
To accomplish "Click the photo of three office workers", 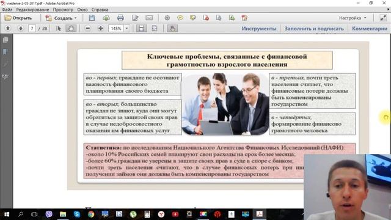I will click(225, 104).
